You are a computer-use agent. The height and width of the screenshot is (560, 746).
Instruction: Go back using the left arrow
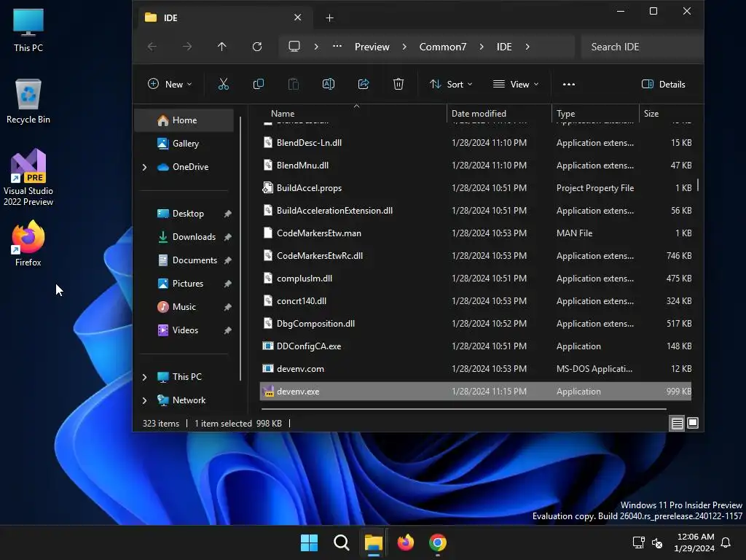click(152, 47)
